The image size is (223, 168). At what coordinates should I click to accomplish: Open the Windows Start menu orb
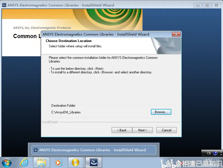click(6, 162)
